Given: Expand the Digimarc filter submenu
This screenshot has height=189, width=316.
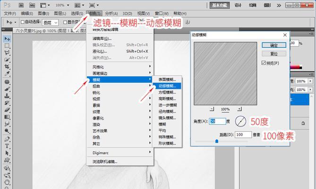Looking at the screenshot, I should (x=120, y=153).
